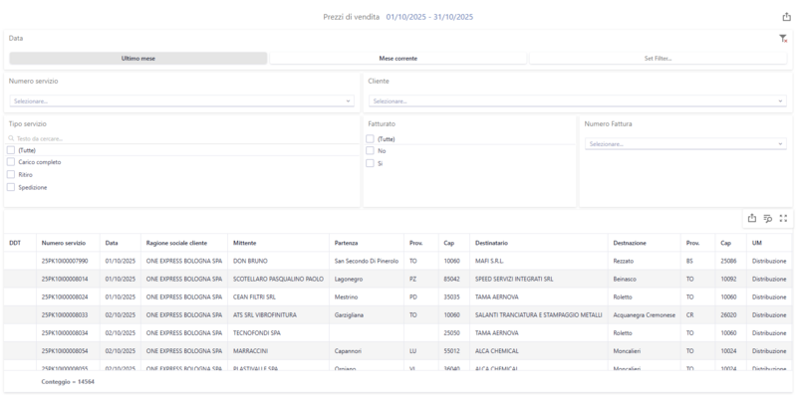
Task: Sort by the Mittente column header
Action: (x=279, y=243)
